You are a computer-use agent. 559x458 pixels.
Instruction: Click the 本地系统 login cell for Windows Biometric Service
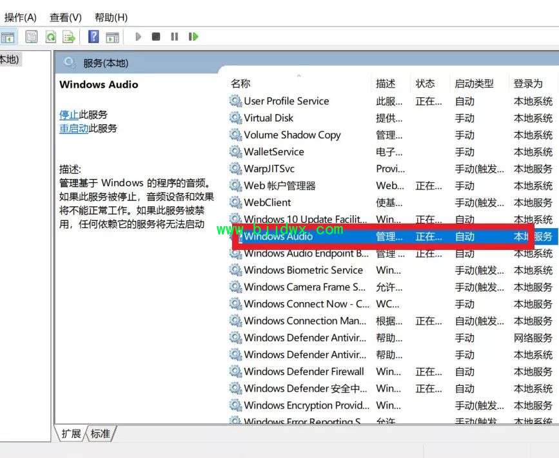pyautogui.click(x=533, y=271)
